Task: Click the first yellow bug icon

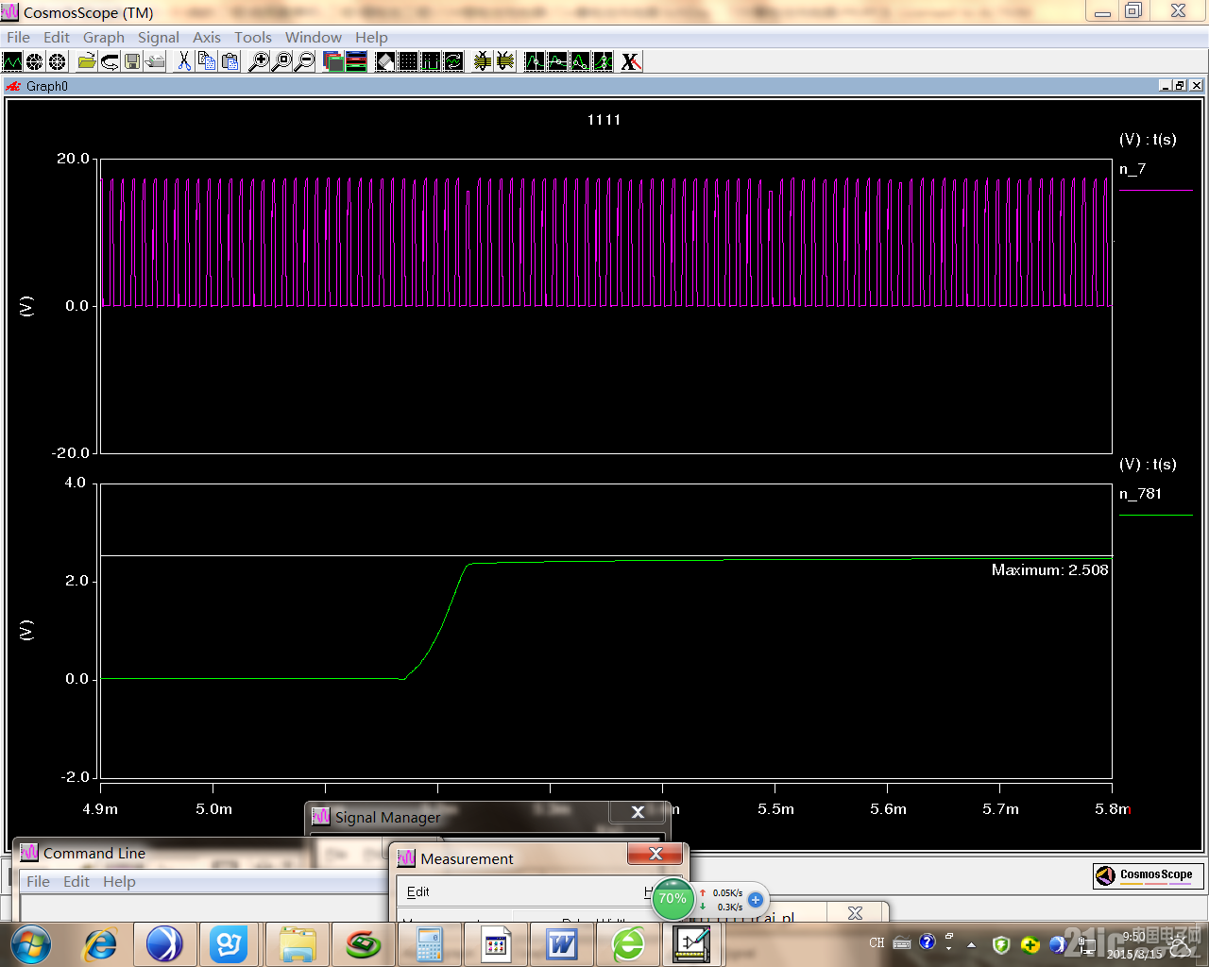Action: [483, 61]
